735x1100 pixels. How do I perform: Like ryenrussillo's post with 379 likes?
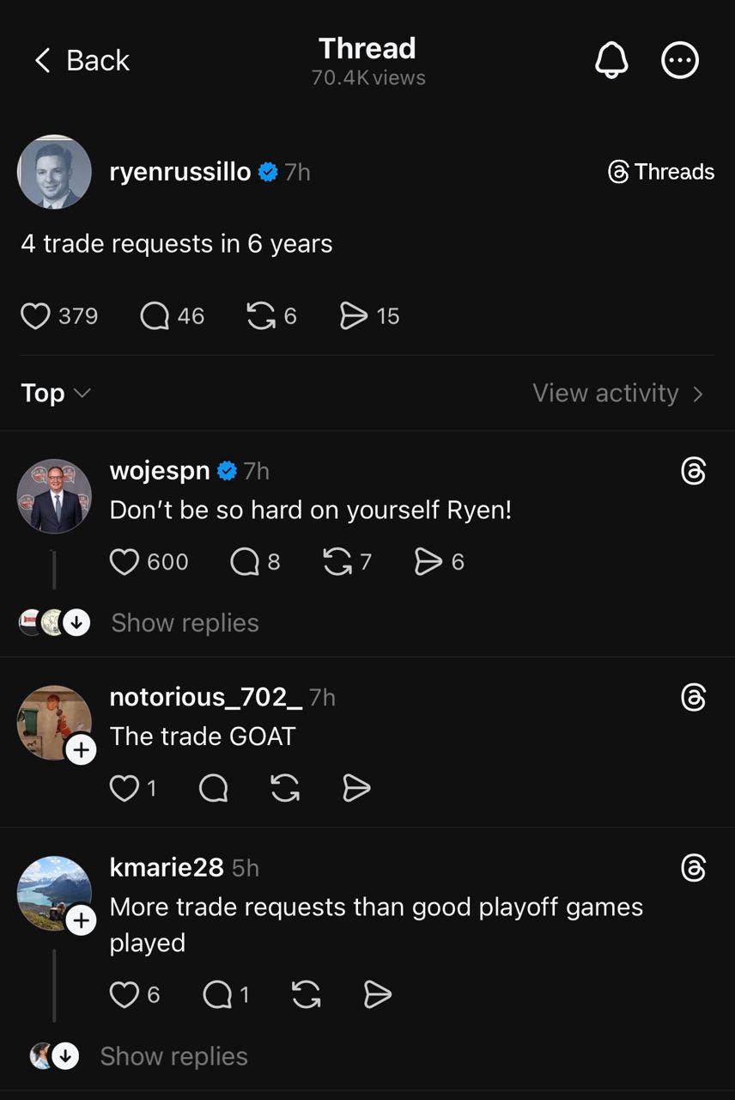click(x=35, y=316)
